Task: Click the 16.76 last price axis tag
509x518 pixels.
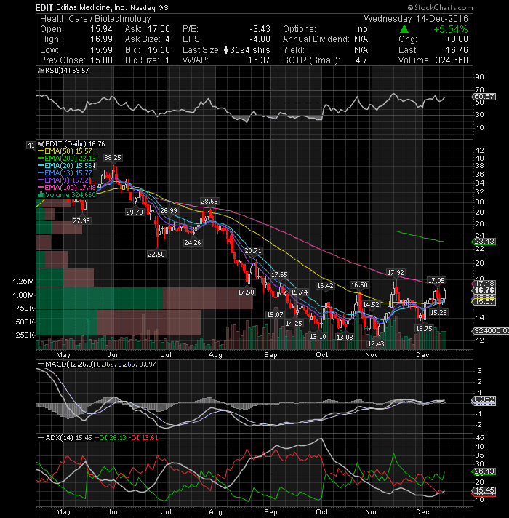Action: point(484,290)
